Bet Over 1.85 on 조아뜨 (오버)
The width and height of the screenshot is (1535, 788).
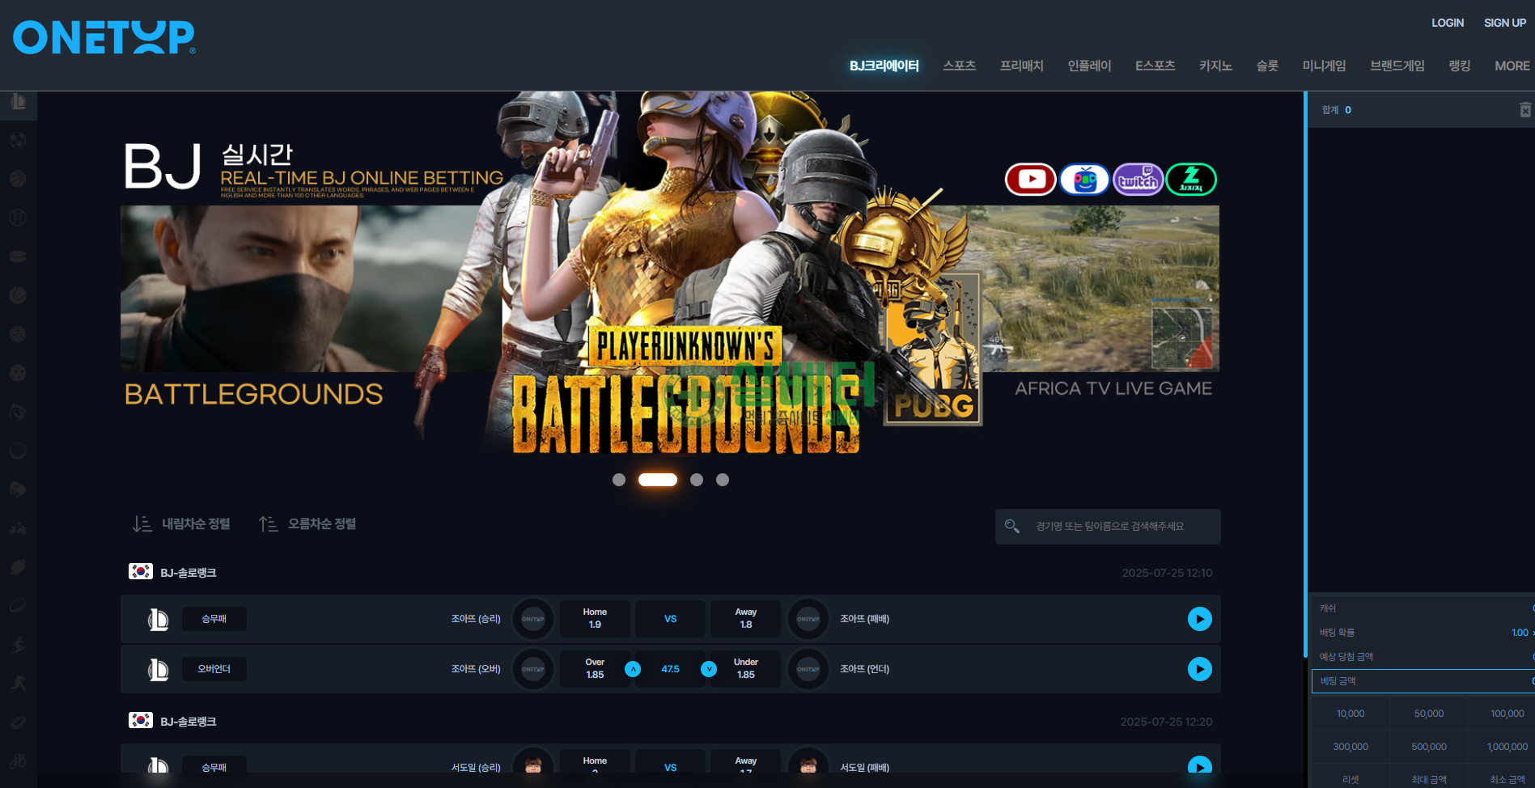(x=595, y=669)
